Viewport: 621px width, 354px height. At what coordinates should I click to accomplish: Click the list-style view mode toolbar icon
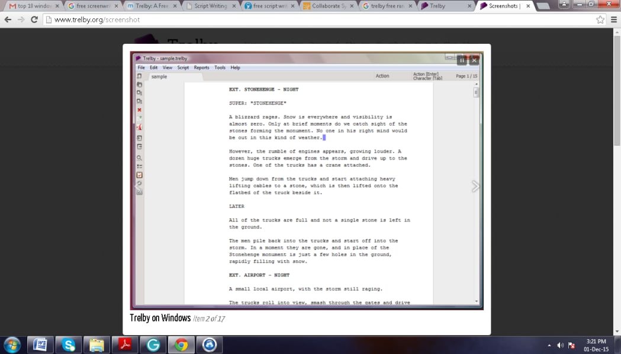(x=139, y=166)
